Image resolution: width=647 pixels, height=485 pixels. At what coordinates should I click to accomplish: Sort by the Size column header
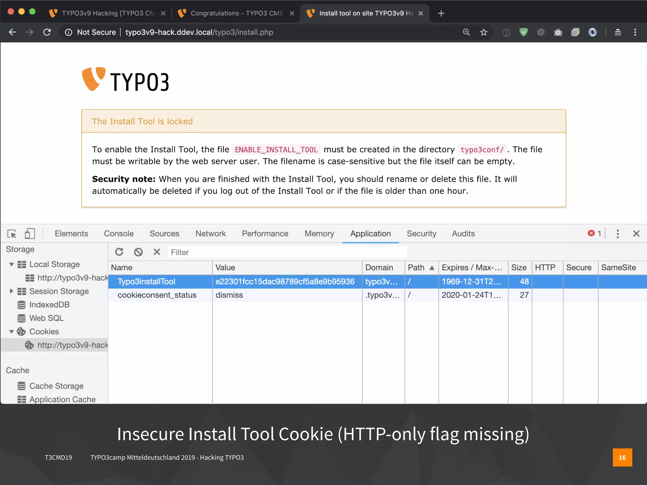point(520,267)
